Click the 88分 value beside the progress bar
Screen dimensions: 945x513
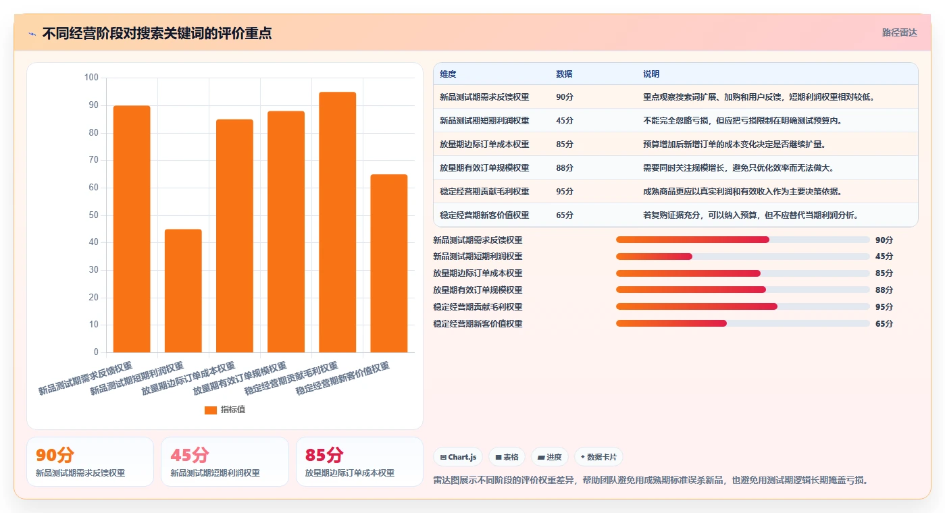point(884,290)
